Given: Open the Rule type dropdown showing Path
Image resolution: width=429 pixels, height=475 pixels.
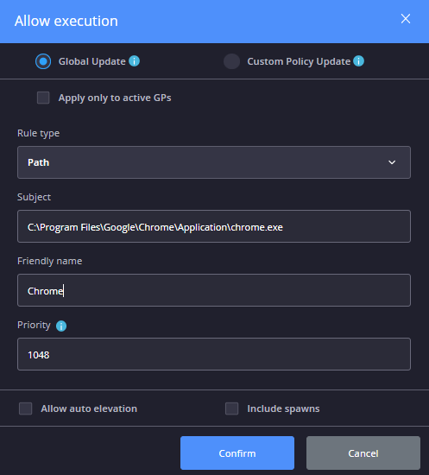Looking at the screenshot, I should click(214, 162).
